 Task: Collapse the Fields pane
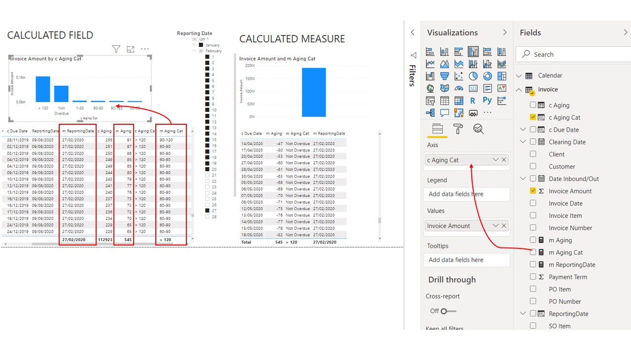626,33
